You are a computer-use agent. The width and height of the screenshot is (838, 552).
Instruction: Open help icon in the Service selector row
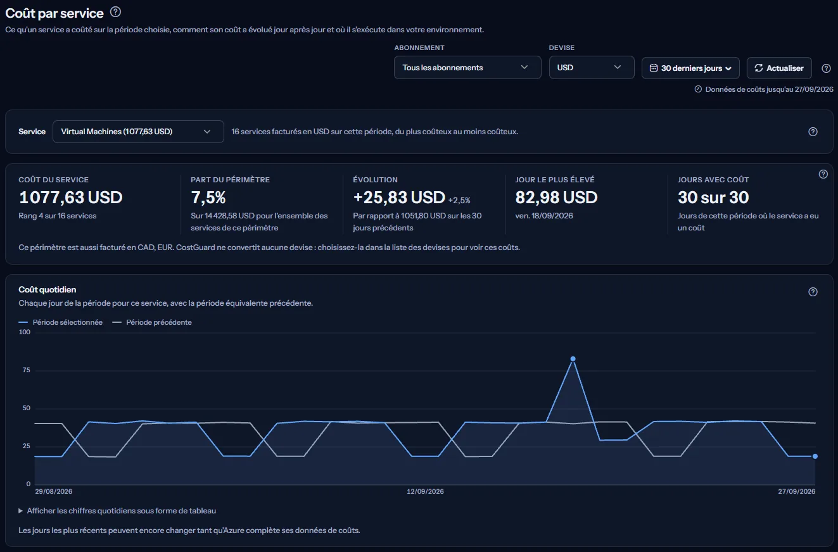813,132
